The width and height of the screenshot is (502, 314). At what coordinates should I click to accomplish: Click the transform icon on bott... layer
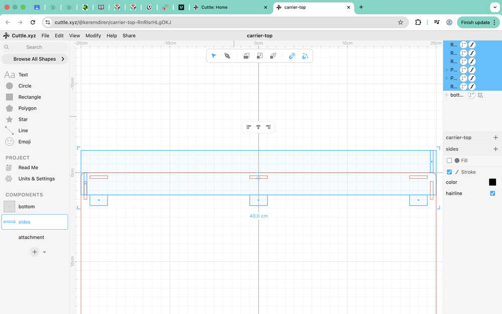click(471, 95)
